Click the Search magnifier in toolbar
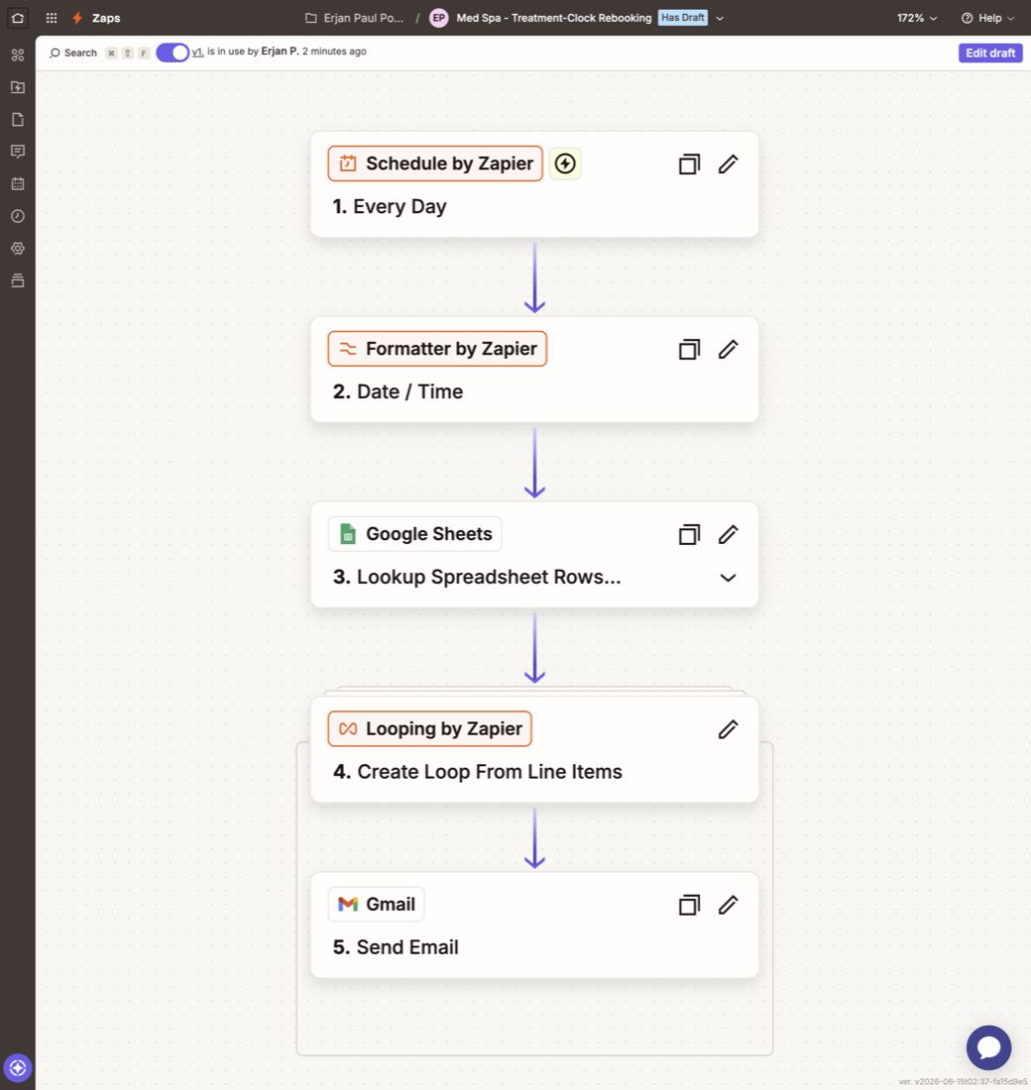 (55, 53)
